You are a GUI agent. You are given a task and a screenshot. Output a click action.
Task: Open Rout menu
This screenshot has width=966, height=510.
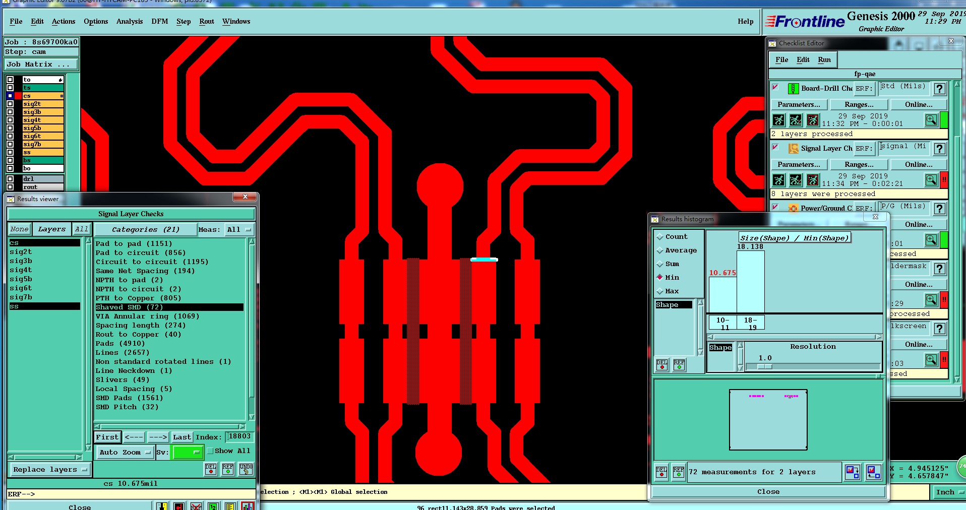(207, 21)
